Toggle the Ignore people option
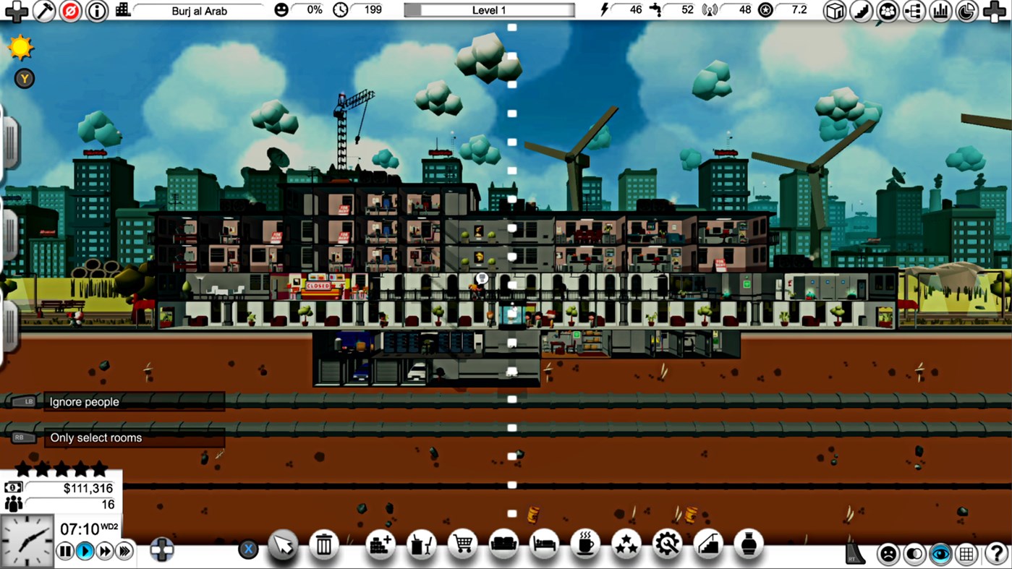 pos(134,402)
